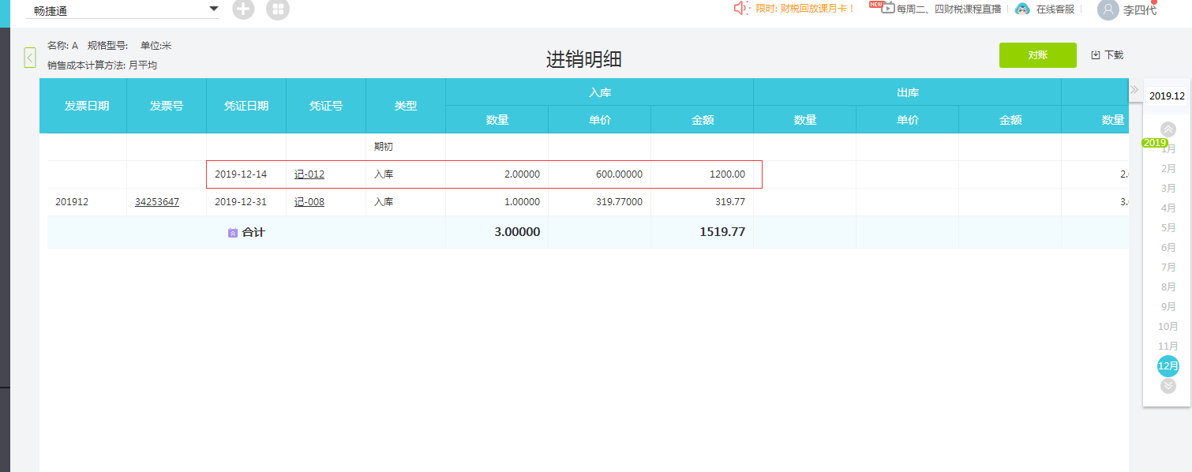The height and width of the screenshot is (472, 1192).
Task: Go to previous year with double up arrow
Action: tap(1168, 129)
